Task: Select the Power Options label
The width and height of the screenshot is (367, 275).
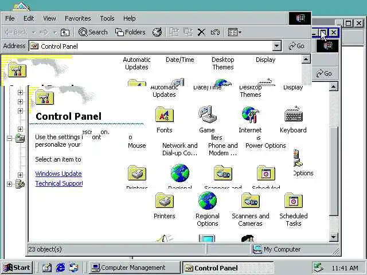Action: point(266,146)
